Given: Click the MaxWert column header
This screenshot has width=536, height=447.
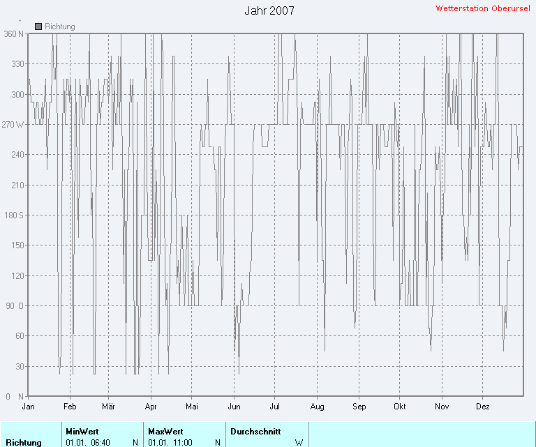Looking at the screenshot, I should tap(165, 431).
